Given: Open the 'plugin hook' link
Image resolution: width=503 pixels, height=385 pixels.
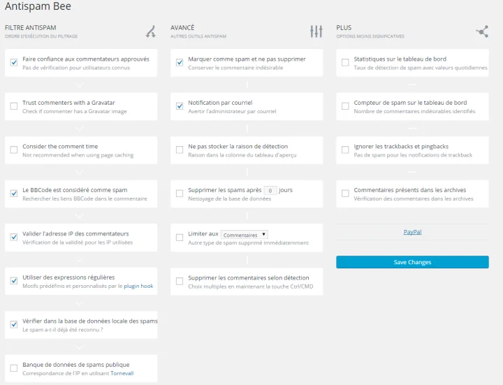Looking at the screenshot, I should pyautogui.click(x=138, y=286).
